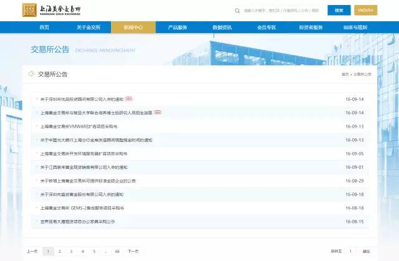Open the 16-09-14 Shenzhen company membership notice
The image size is (399, 261).
point(82,99)
